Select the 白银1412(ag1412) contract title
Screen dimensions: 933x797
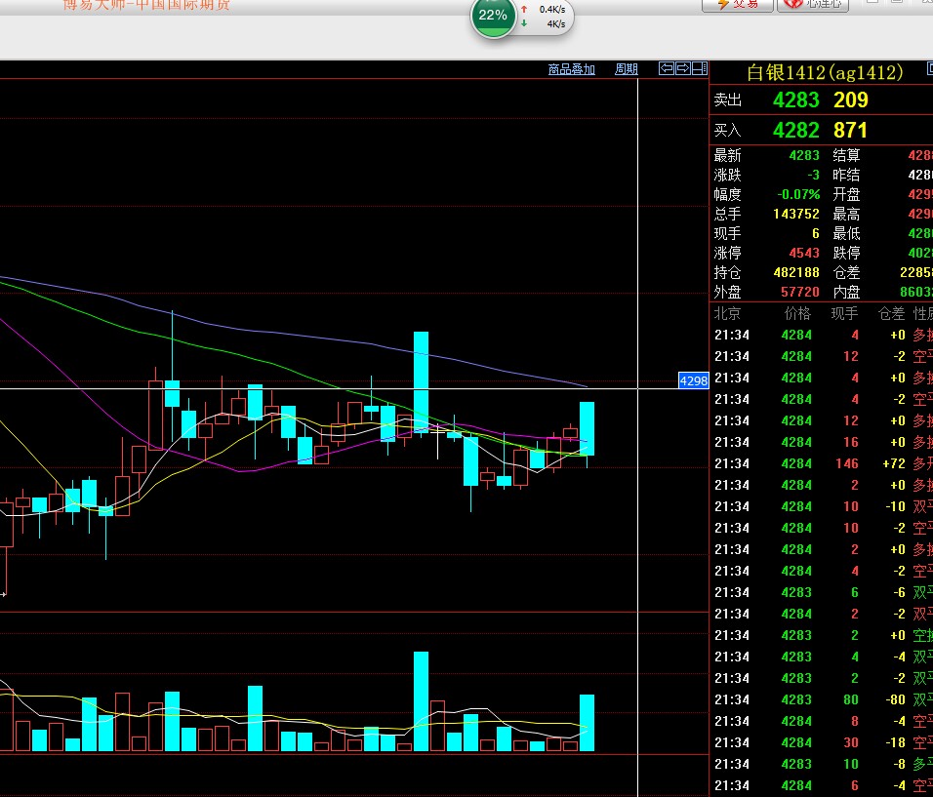[825, 72]
